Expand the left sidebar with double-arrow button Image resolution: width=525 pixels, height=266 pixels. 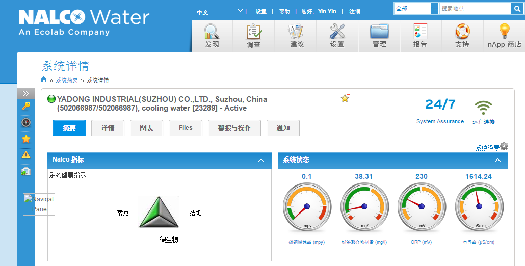pyautogui.click(x=26, y=93)
